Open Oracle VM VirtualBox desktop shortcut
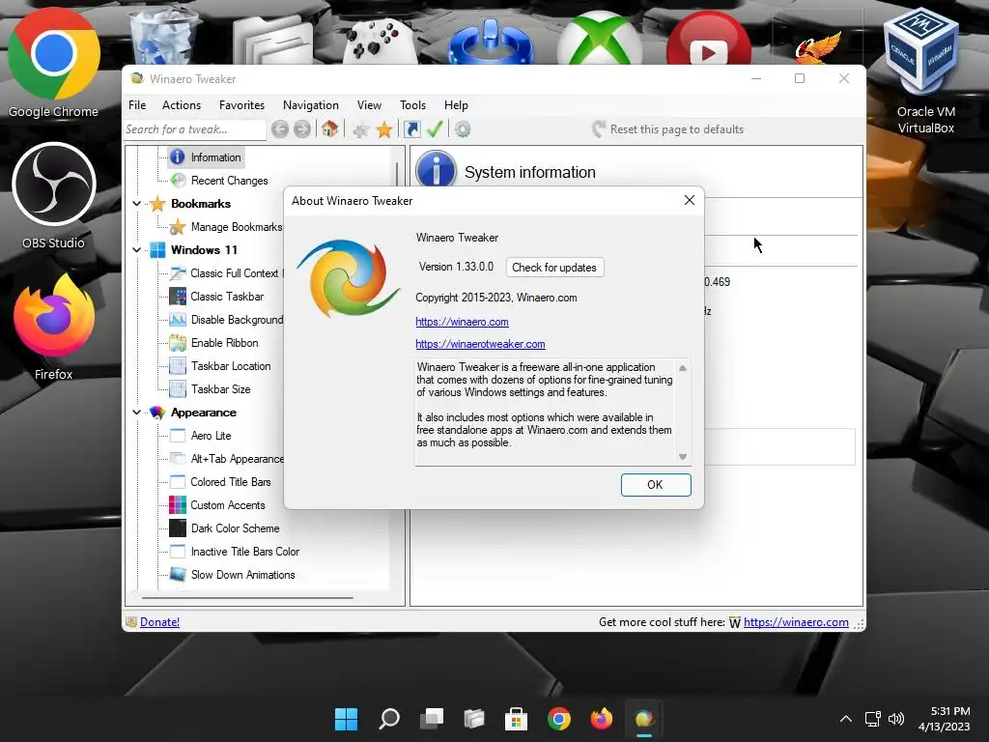The height and width of the screenshot is (742, 989). coord(925,70)
